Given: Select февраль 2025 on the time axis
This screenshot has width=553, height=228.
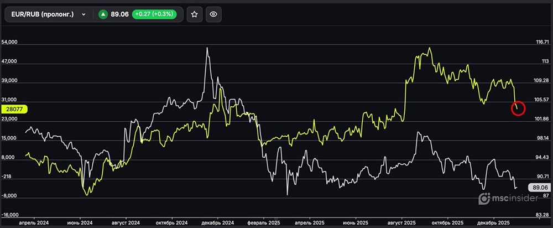Looking at the screenshot, I should 264,223.
